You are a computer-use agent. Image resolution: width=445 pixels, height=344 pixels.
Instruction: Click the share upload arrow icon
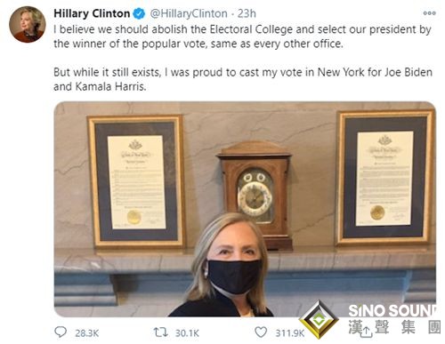coord(367,332)
